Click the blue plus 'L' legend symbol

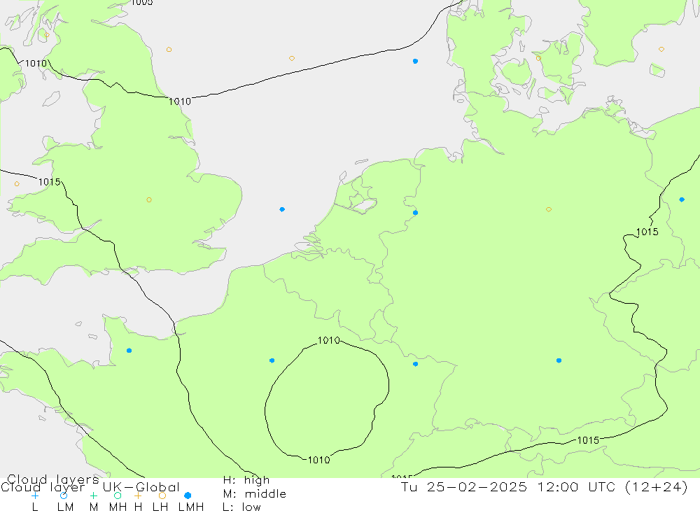35,496
